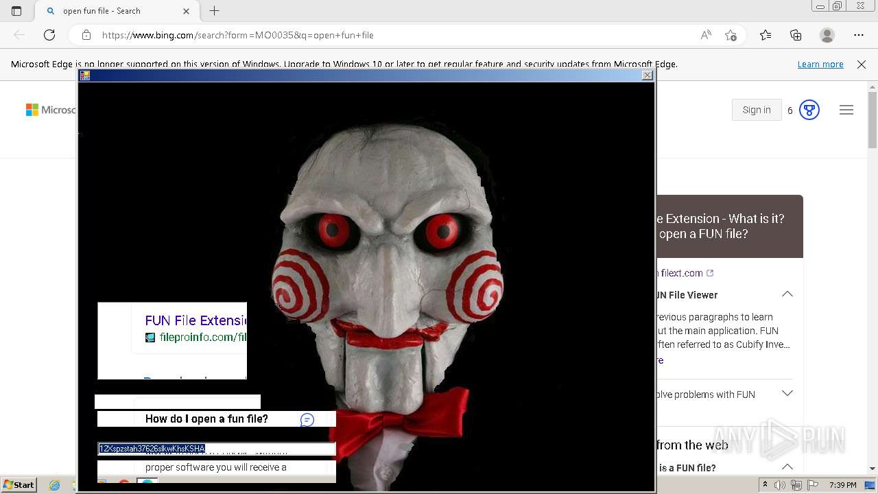Open the filext.com source link

pyautogui.click(x=686, y=273)
